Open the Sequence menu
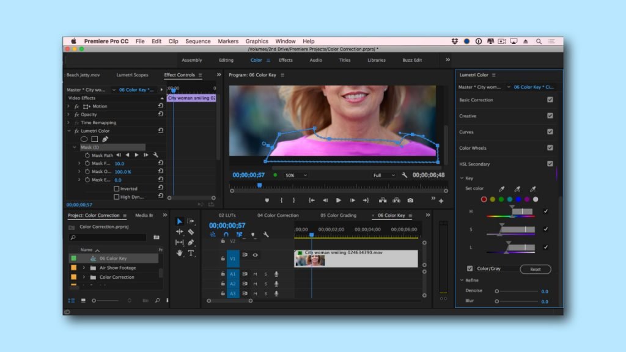The height and width of the screenshot is (352, 626). click(x=197, y=41)
